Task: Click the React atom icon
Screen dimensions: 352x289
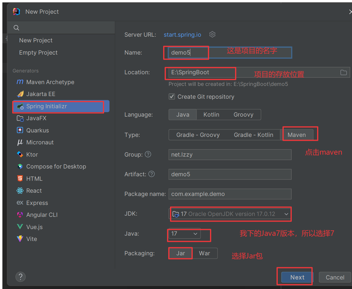Action: tap(20, 191)
